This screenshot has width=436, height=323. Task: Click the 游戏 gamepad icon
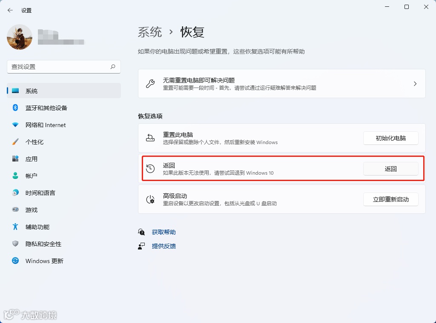[x=15, y=210]
